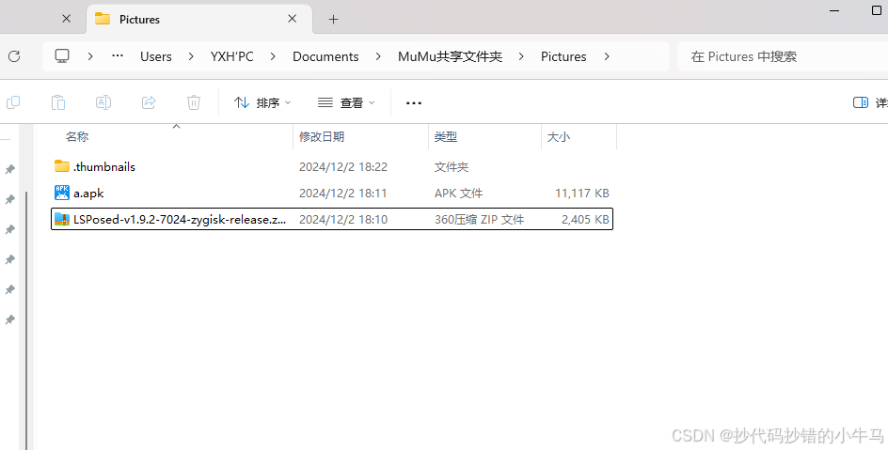This screenshot has height=450, width=888.
Task: Click the 11,117 KB size cell
Action: point(582,194)
